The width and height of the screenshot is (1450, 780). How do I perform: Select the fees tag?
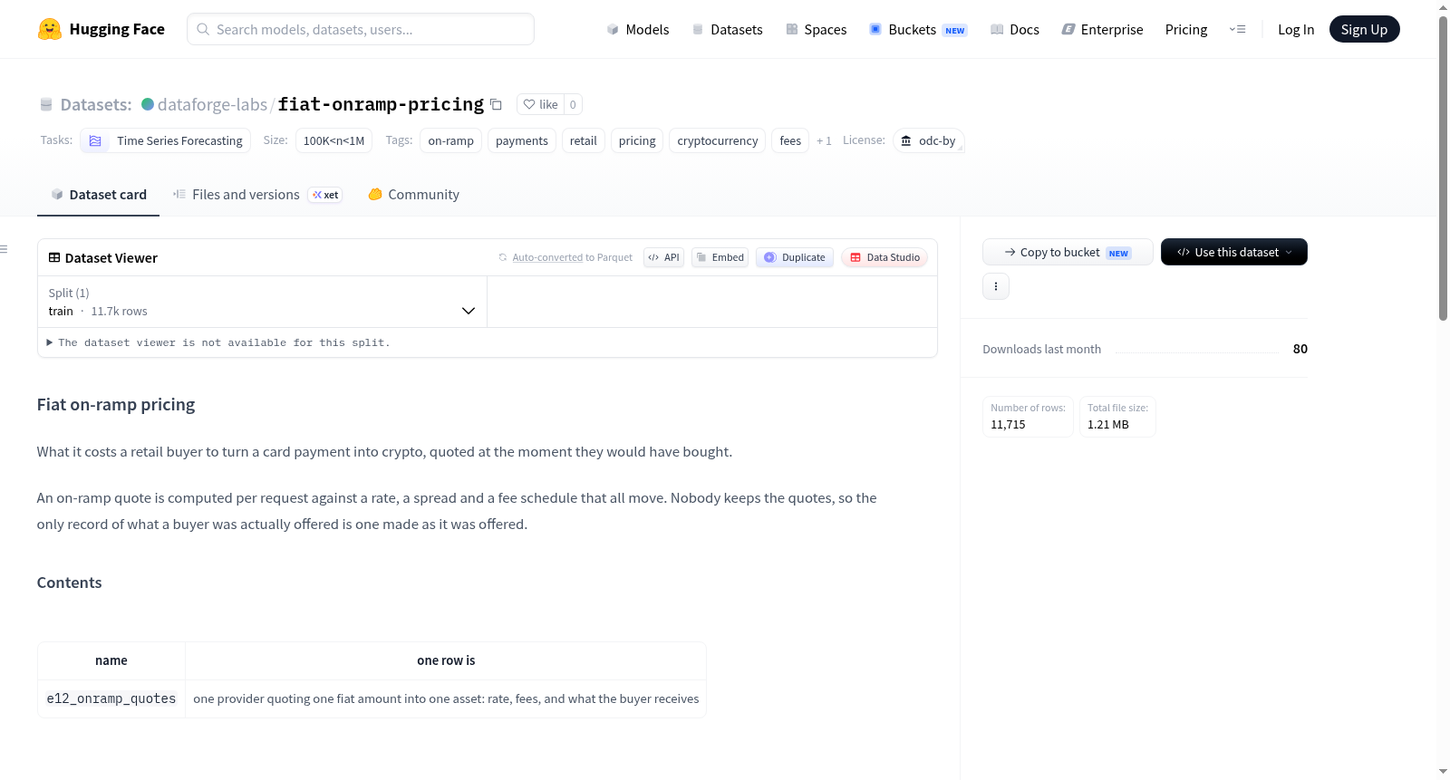coord(790,140)
